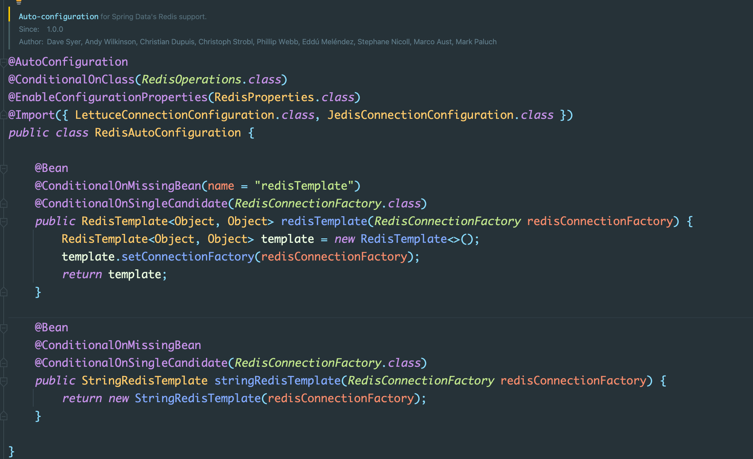Click author name Mark Paluch in doc comment

pyautogui.click(x=476, y=42)
